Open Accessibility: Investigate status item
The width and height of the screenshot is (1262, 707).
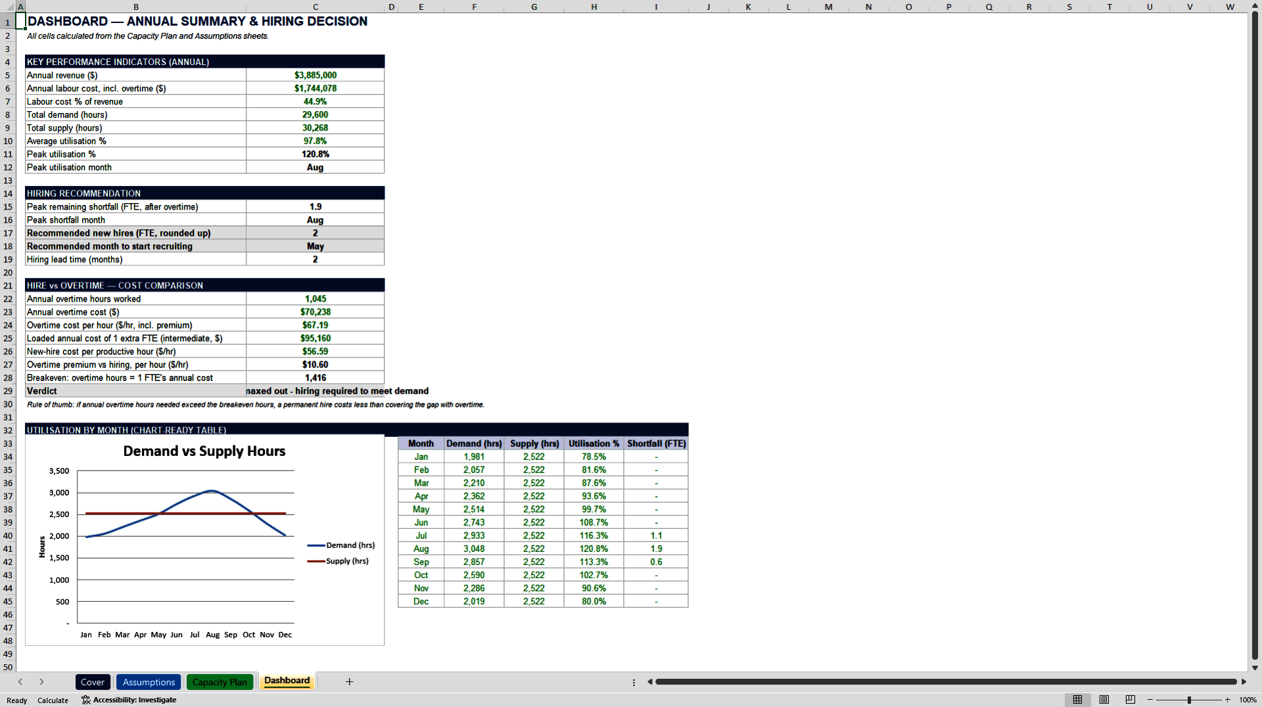click(129, 700)
